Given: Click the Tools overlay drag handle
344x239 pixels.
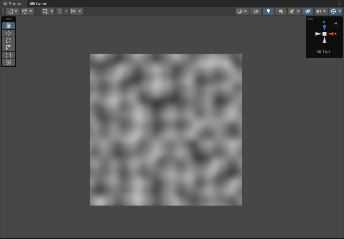Looking at the screenshot, I should 9,19.
